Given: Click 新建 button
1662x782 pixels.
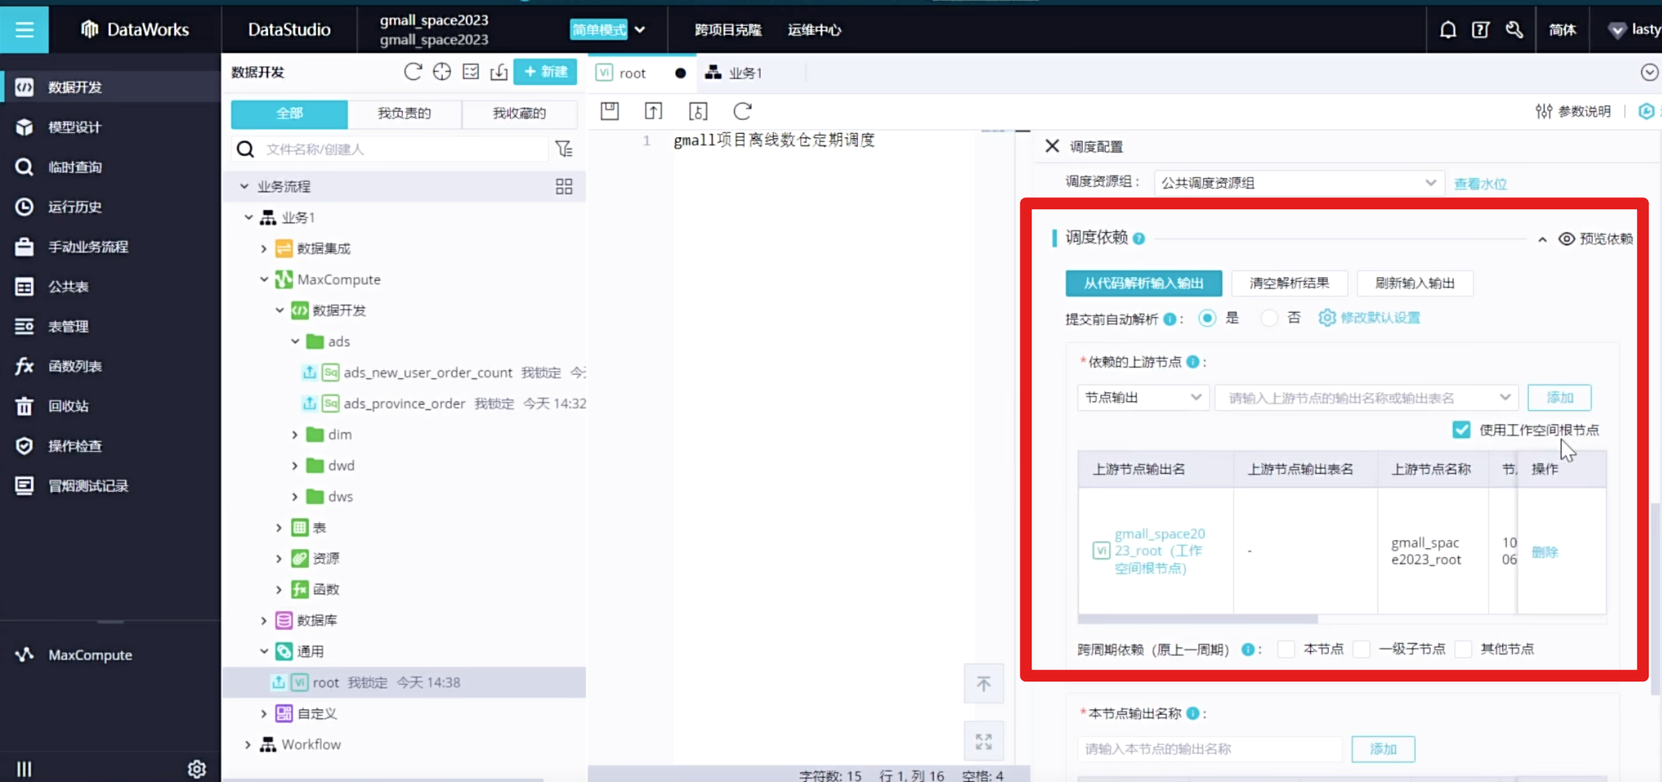Looking at the screenshot, I should tap(545, 72).
